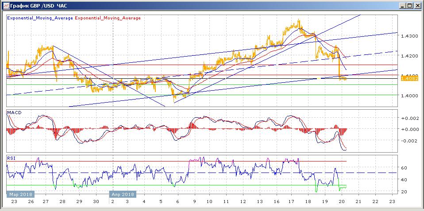Click date label 20 on time axis
The height and width of the screenshot is (211, 424).
coord(342,202)
